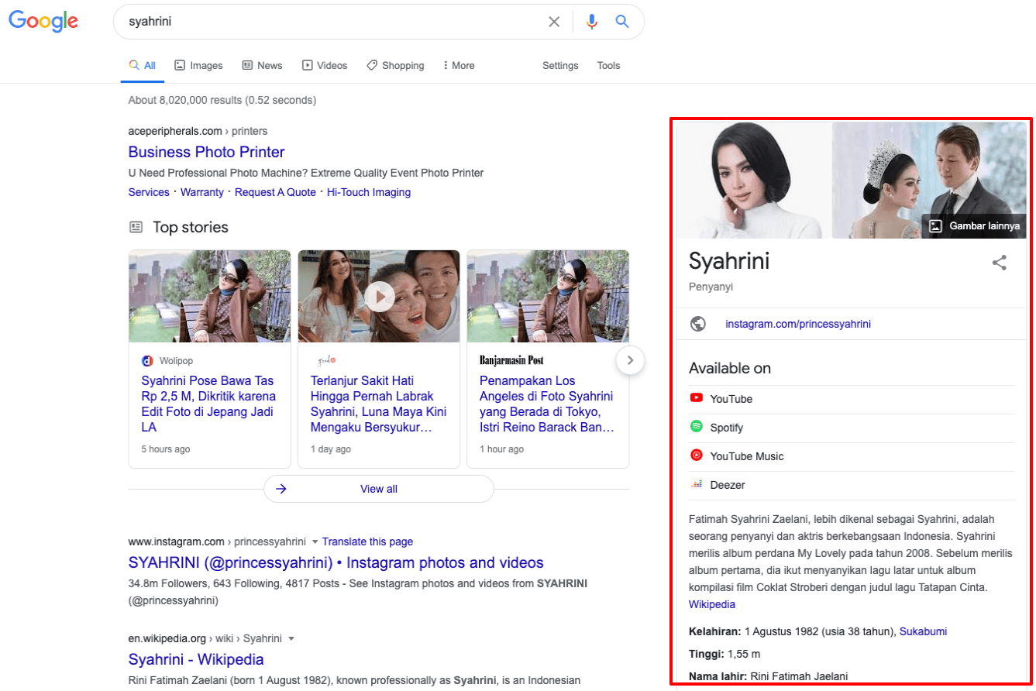Clear the search box with X icon
This screenshot has width=1036, height=691.
pyautogui.click(x=554, y=22)
